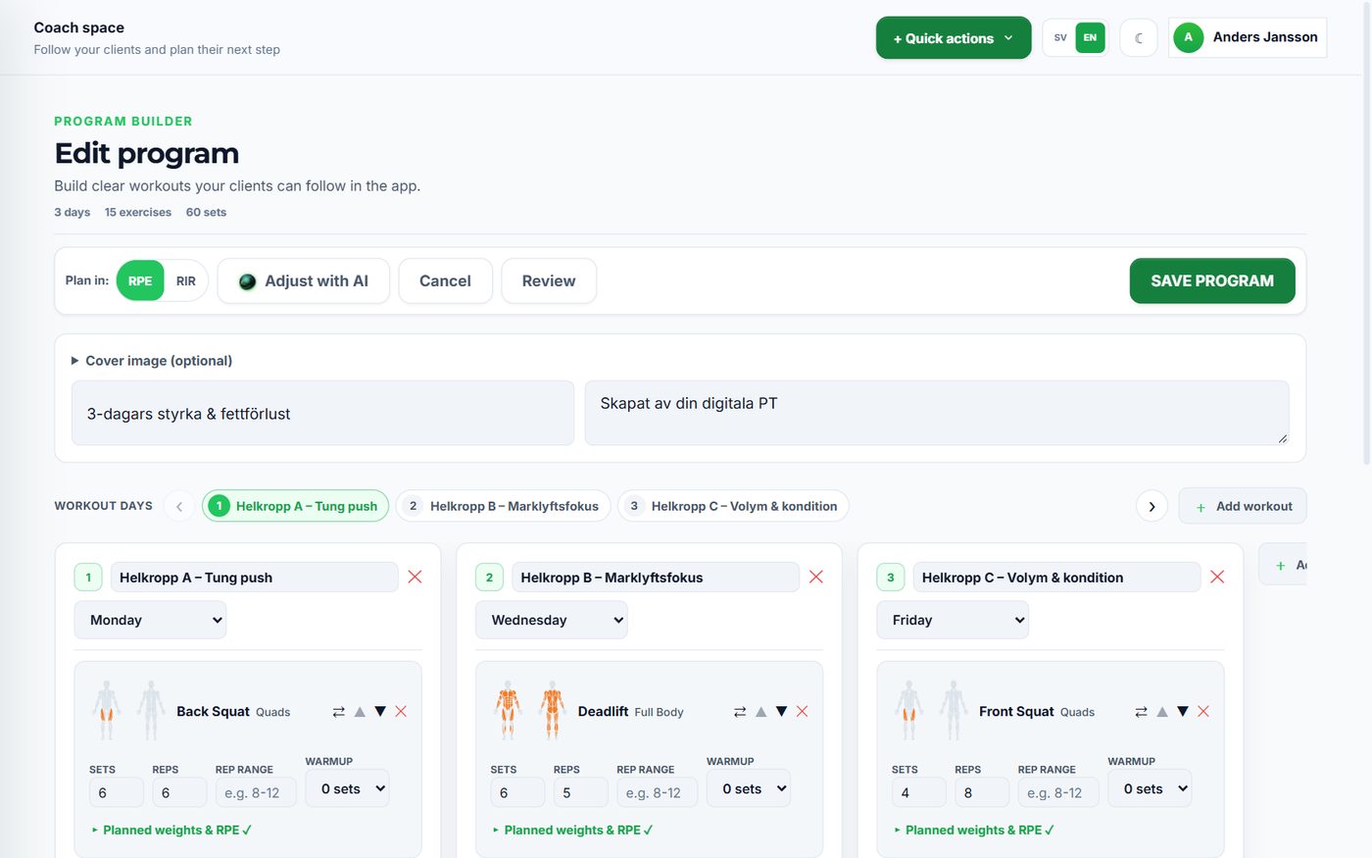Image resolution: width=1372 pixels, height=858 pixels.
Task: Switch language to EN
Action: 1090,37
